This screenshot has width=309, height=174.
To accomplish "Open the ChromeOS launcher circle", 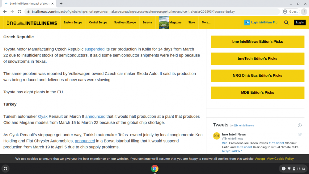I will click(5, 169).
